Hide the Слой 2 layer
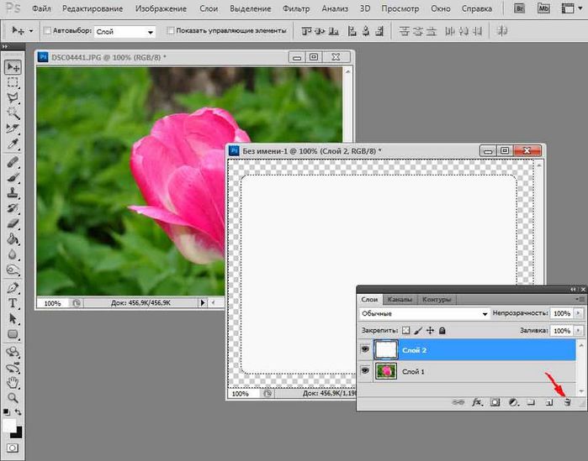Image resolution: width=588 pixels, height=461 pixels. coord(366,348)
